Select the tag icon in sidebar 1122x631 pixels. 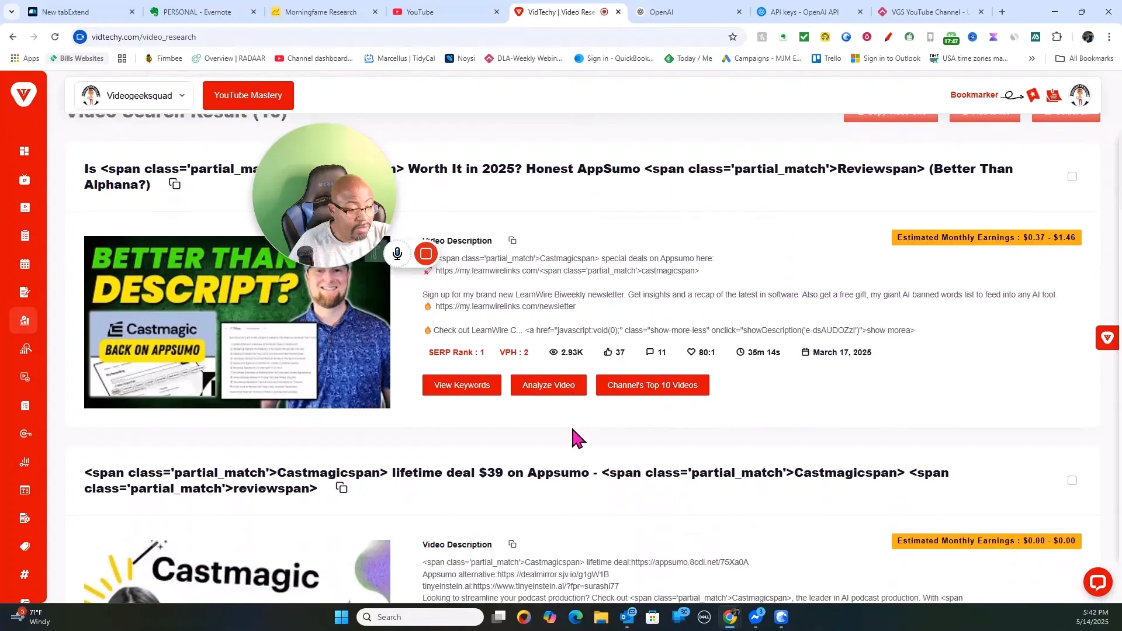(25, 546)
